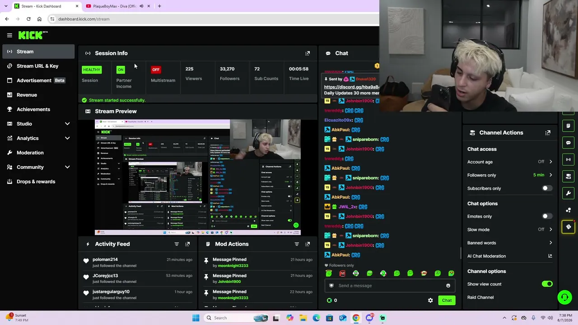Screen dimensions: 578x325
Task: Open chat settings gear icon
Action: [x=430, y=300]
